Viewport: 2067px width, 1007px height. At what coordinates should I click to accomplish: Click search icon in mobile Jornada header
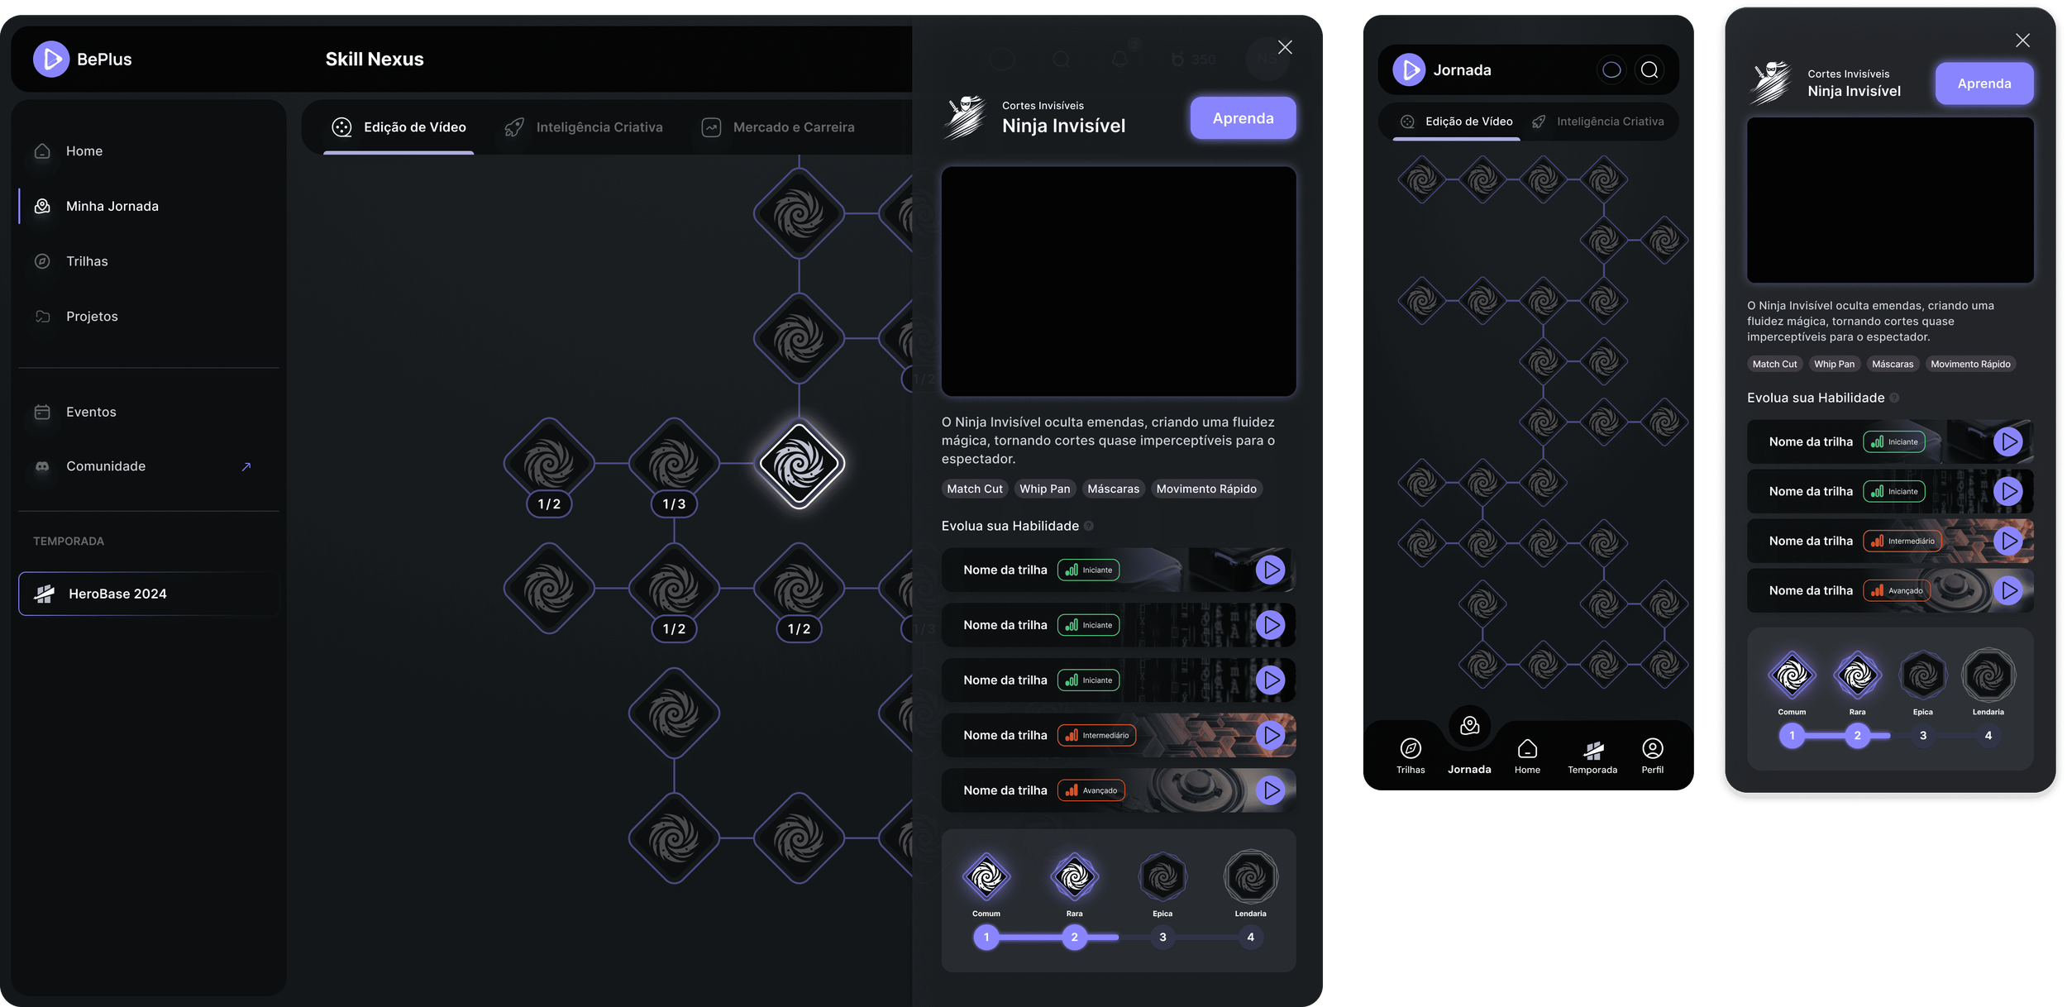coord(1649,70)
